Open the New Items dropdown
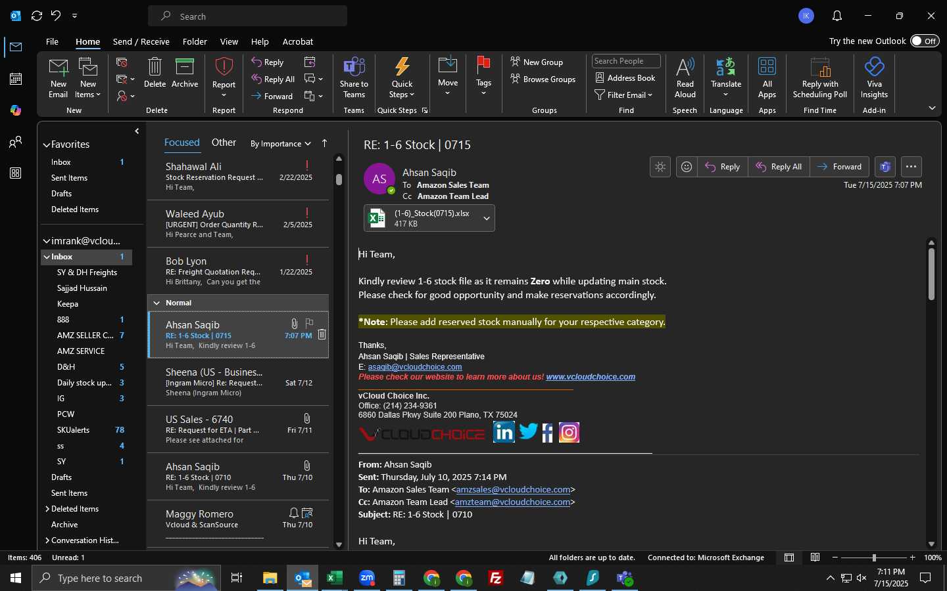The image size is (947, 591). pos(88,77)
